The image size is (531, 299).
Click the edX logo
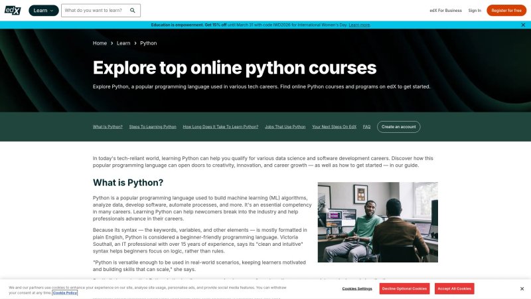pos(13,11)
